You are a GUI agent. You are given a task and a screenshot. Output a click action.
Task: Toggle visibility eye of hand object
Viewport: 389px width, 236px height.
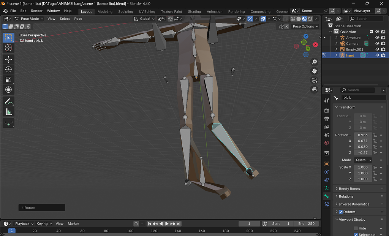coord(377,55)
